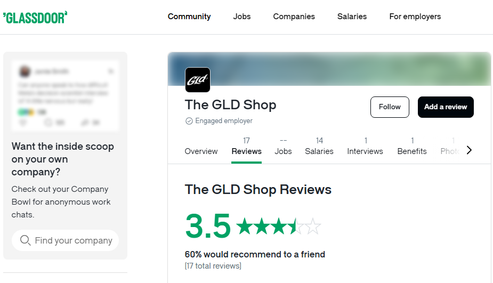
Task: Click the Glassdoor logo
Action: (x=35, y=18)
